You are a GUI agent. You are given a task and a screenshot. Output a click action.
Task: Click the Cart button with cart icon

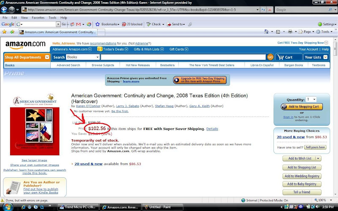[x=289, y=57]
